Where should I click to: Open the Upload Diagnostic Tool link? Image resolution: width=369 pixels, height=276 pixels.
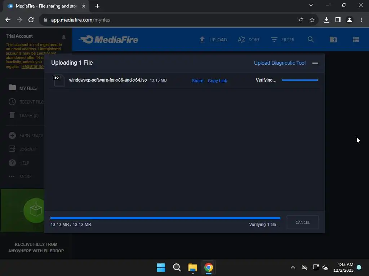click(x=280, y=63)
